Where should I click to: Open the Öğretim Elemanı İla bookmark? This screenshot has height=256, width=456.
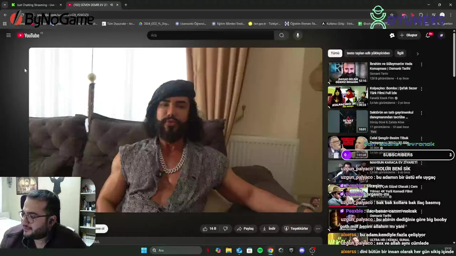301,24
